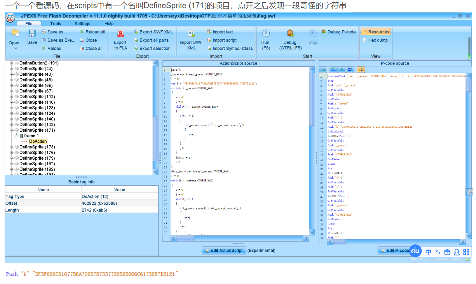Image resolution: width=476 pixels, height=284 pixels.
Task: Toggle the highlighted fifth P-code toolbar icon
Action: (x=361, y=70)
